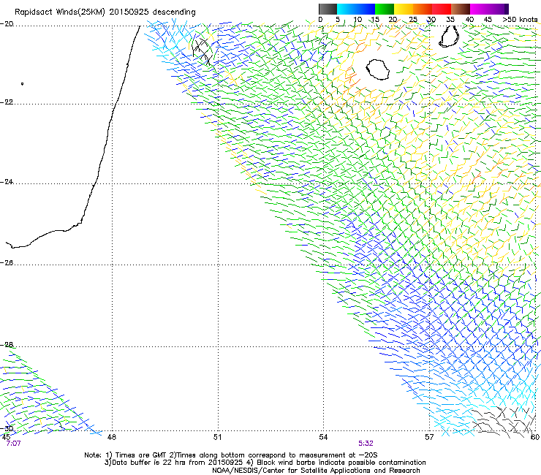
Task: Click the '60' longitude axis label
Action: point(535,437)
